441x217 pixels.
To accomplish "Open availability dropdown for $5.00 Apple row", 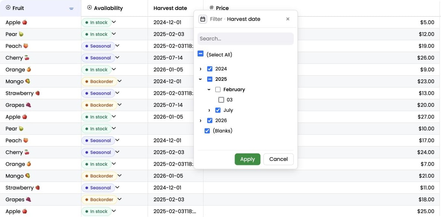I will pyautogui.click(x=114, y=22).
